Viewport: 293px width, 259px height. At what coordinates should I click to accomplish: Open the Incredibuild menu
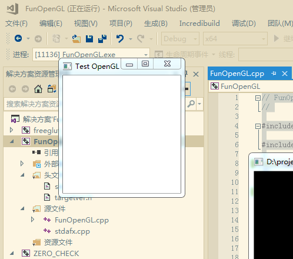199,24
